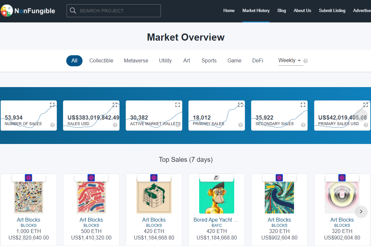Filter by DeFi category
The width and height of the screenshot is (371, 246).
pyautogui.click(x=258, y=61)
